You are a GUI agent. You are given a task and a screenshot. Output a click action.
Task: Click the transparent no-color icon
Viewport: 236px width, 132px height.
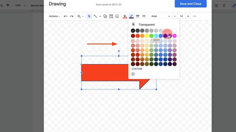[x=133, y=24]
